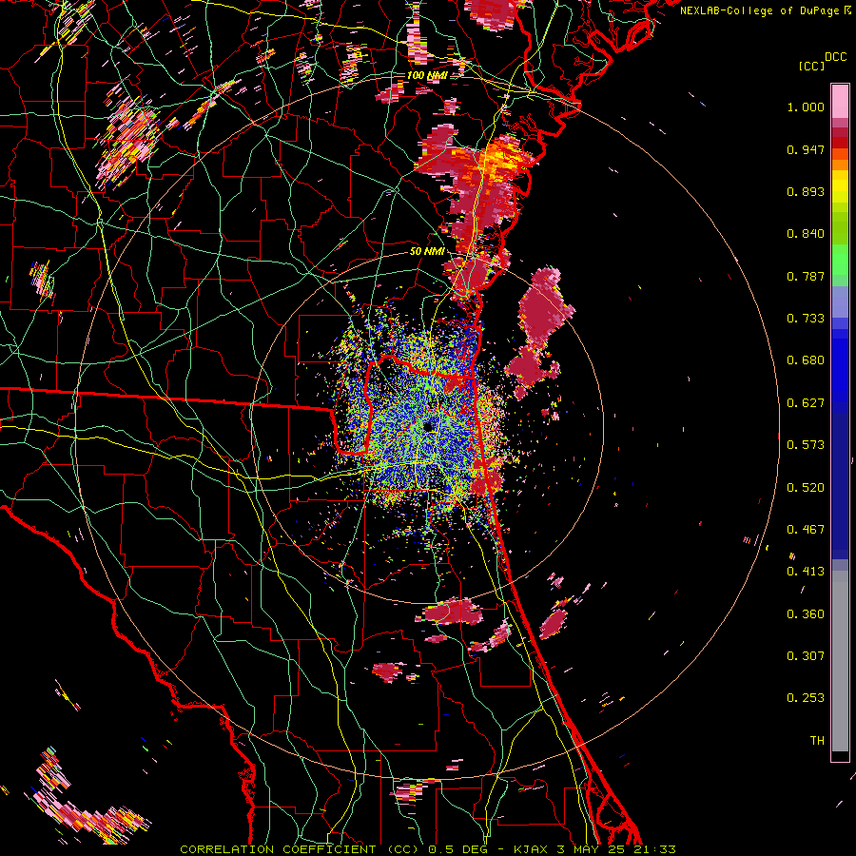Click the 0.307 value on color scale

point(806,656)
